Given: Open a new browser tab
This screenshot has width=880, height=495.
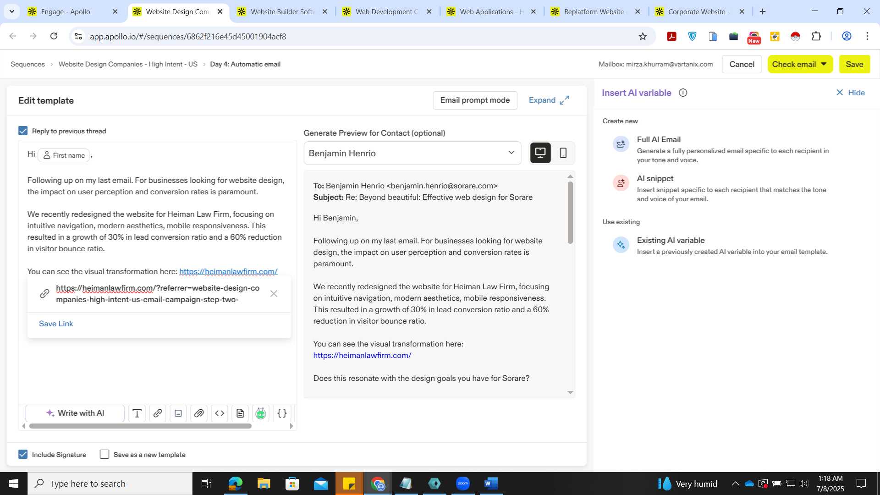Looking at the screenshot, I should point(763,11).
